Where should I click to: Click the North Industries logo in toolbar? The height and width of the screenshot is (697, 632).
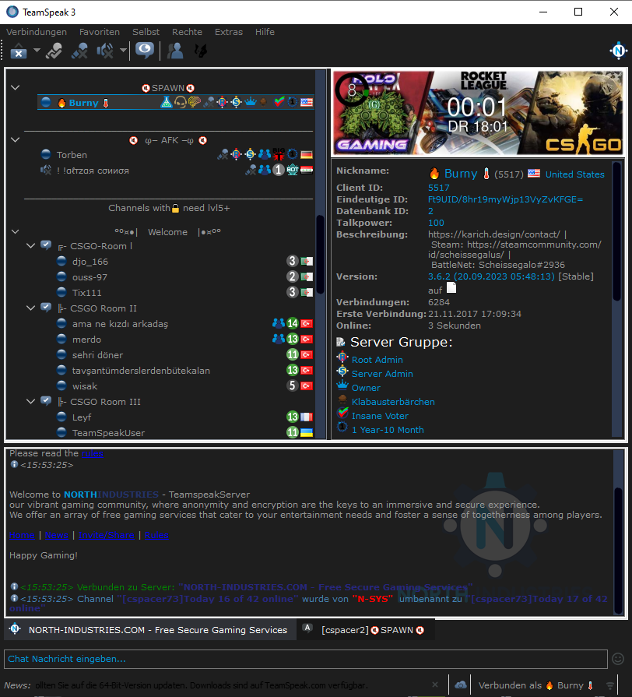tap(618, 51)
